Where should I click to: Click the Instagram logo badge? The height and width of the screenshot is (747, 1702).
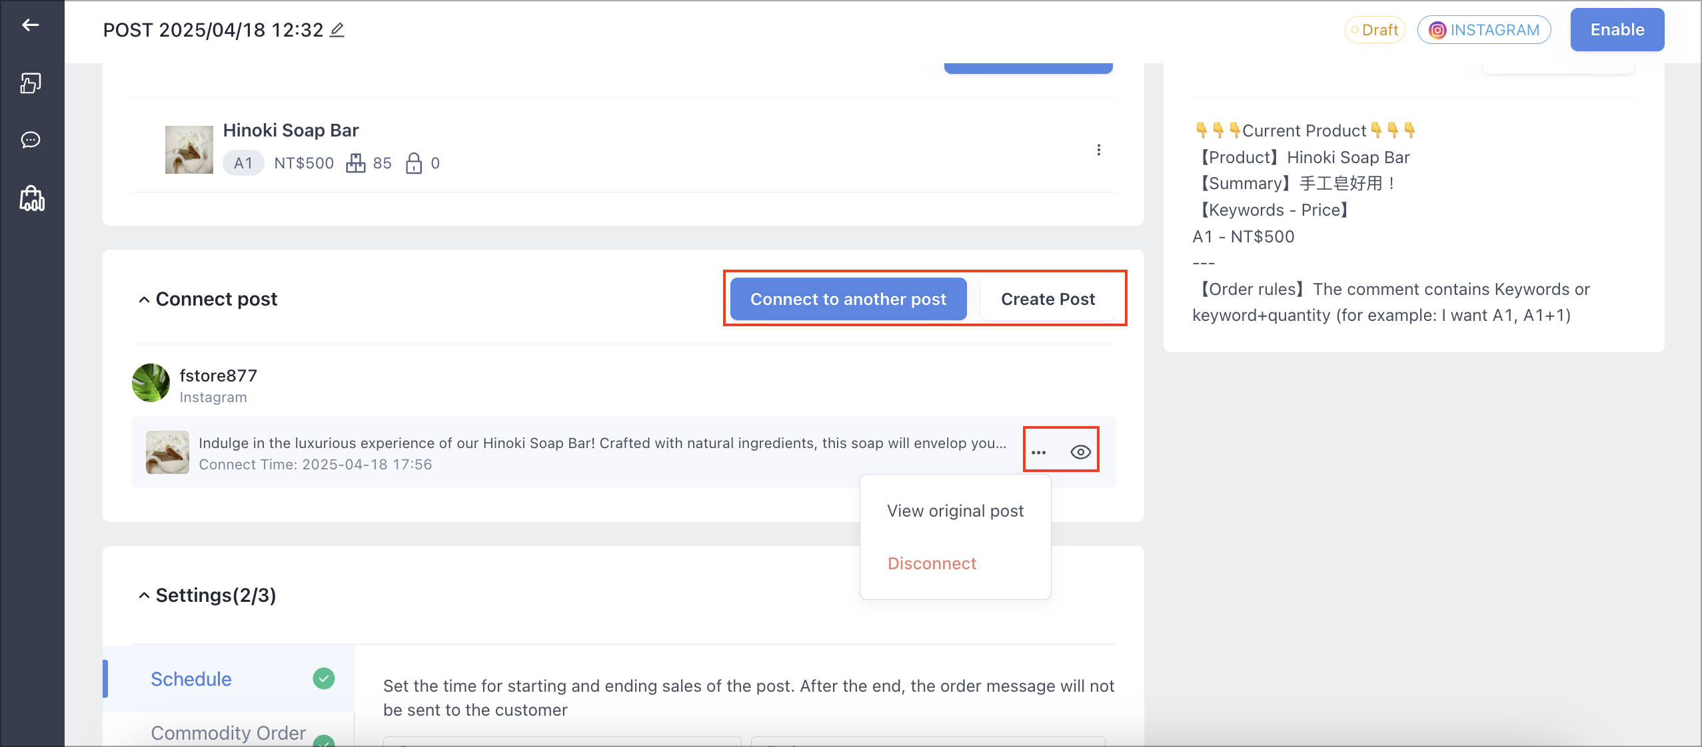[1437, 30]
